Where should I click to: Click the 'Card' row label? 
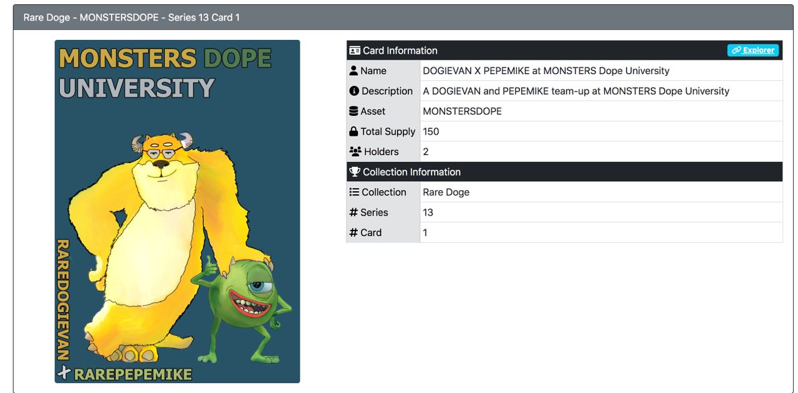click(371, 233)
